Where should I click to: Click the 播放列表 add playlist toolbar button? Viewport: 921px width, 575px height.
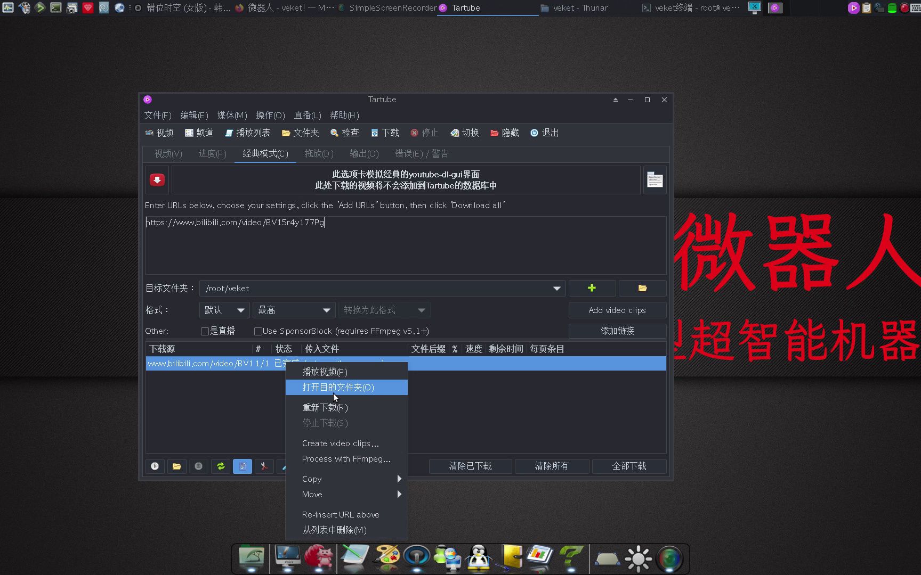(x=247, y=133)
